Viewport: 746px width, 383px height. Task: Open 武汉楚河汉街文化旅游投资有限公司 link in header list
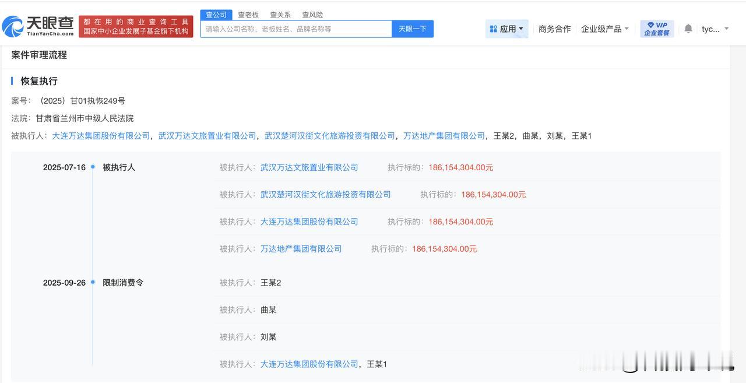coord(330,136)
